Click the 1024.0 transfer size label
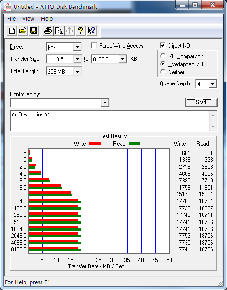 tap(19, 229)
